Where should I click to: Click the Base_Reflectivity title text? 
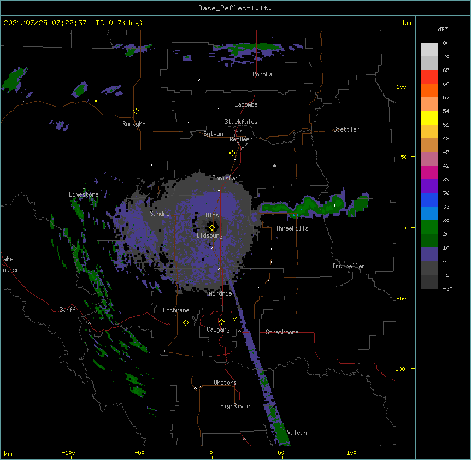coord(236,8)
